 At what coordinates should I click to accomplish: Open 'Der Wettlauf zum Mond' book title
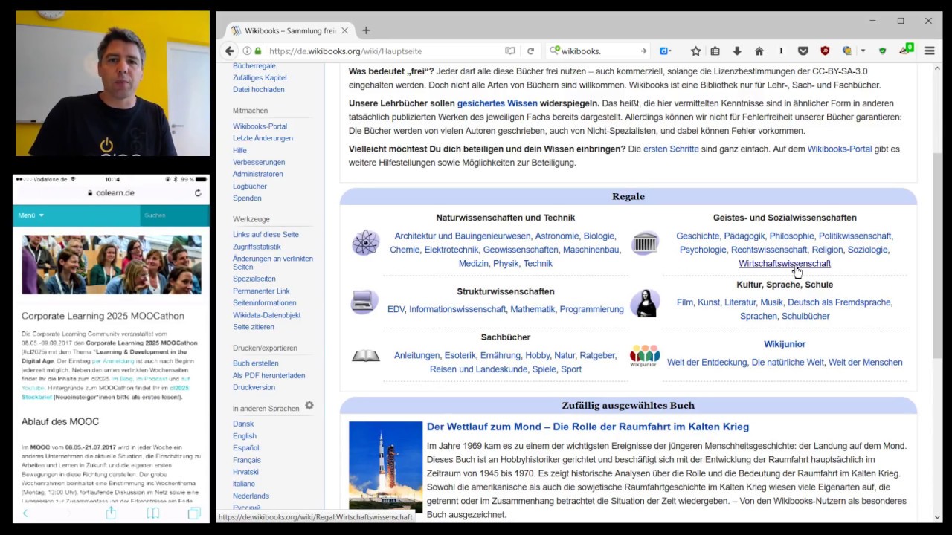pyautogui.click(x=588, y=427)
